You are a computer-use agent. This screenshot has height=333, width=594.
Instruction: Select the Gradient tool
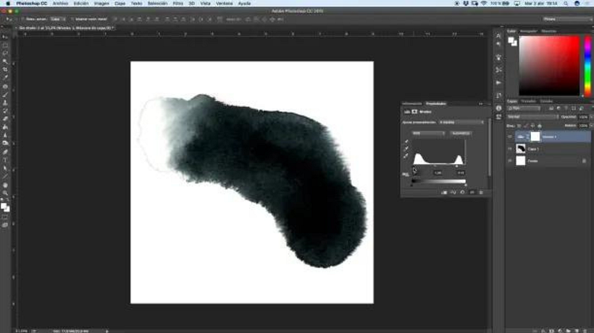point(5,127)
